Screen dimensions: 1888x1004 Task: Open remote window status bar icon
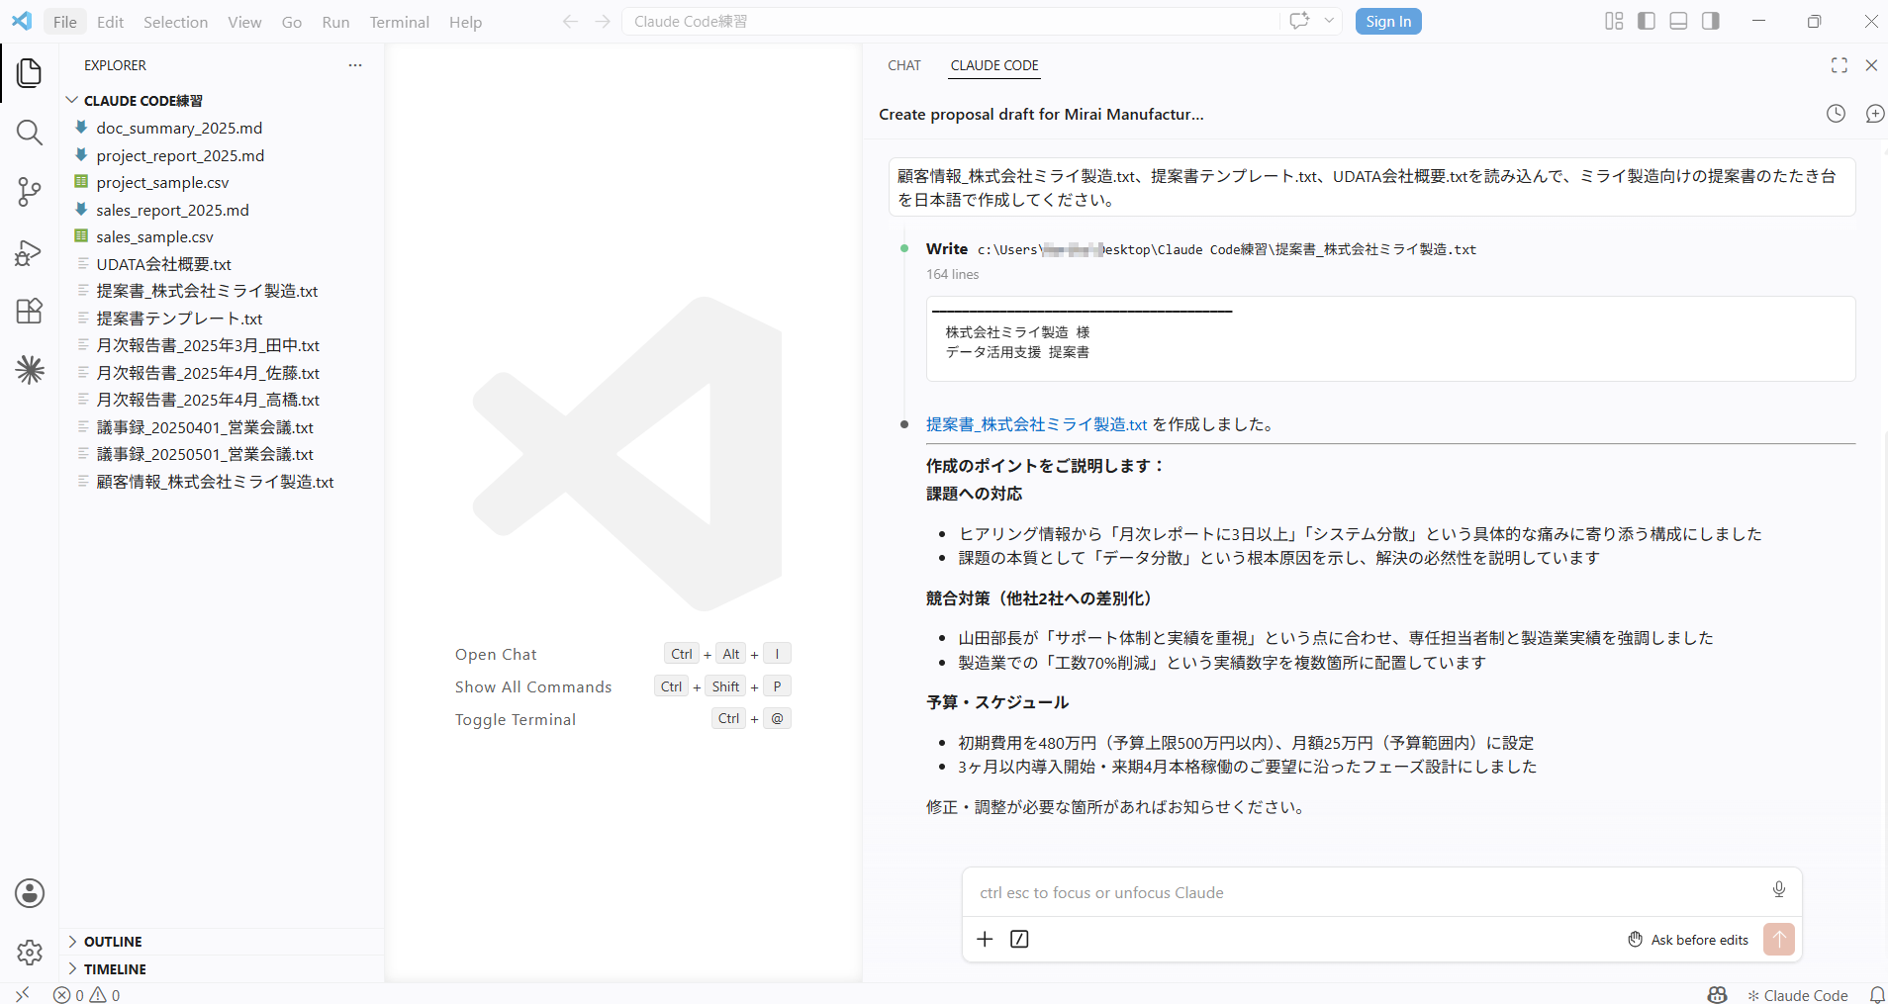coord(22,995)
